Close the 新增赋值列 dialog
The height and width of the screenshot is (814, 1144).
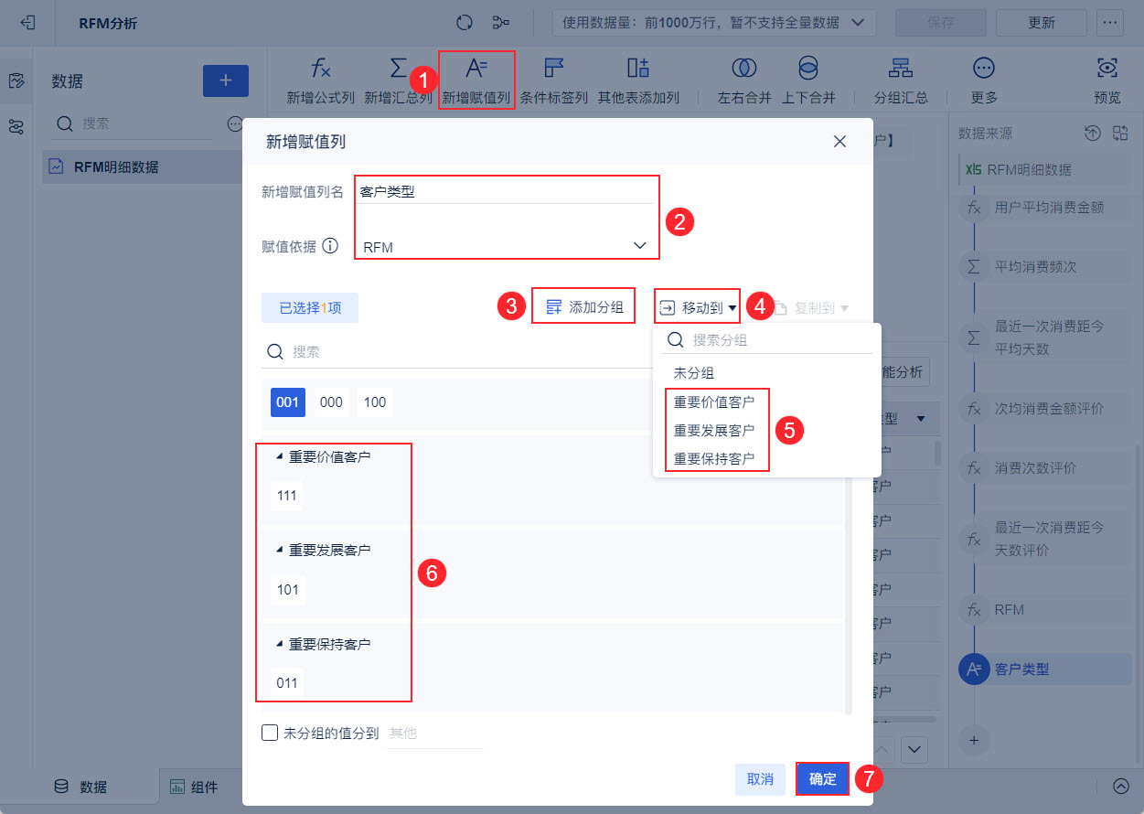click(839, 141)
